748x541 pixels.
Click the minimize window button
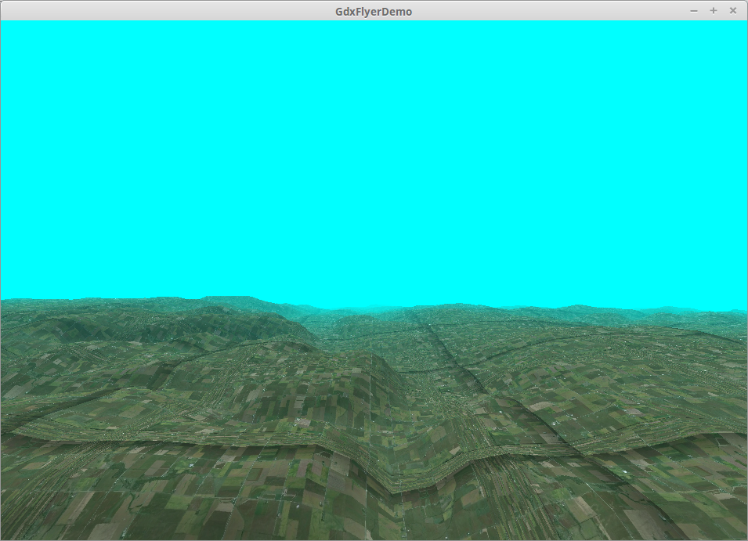click(x=694, y=11)
